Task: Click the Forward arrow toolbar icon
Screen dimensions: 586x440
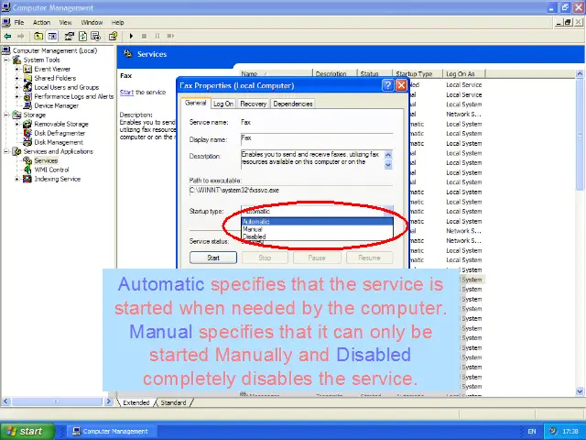Action: pyautogui.click(x=21, y=36)
